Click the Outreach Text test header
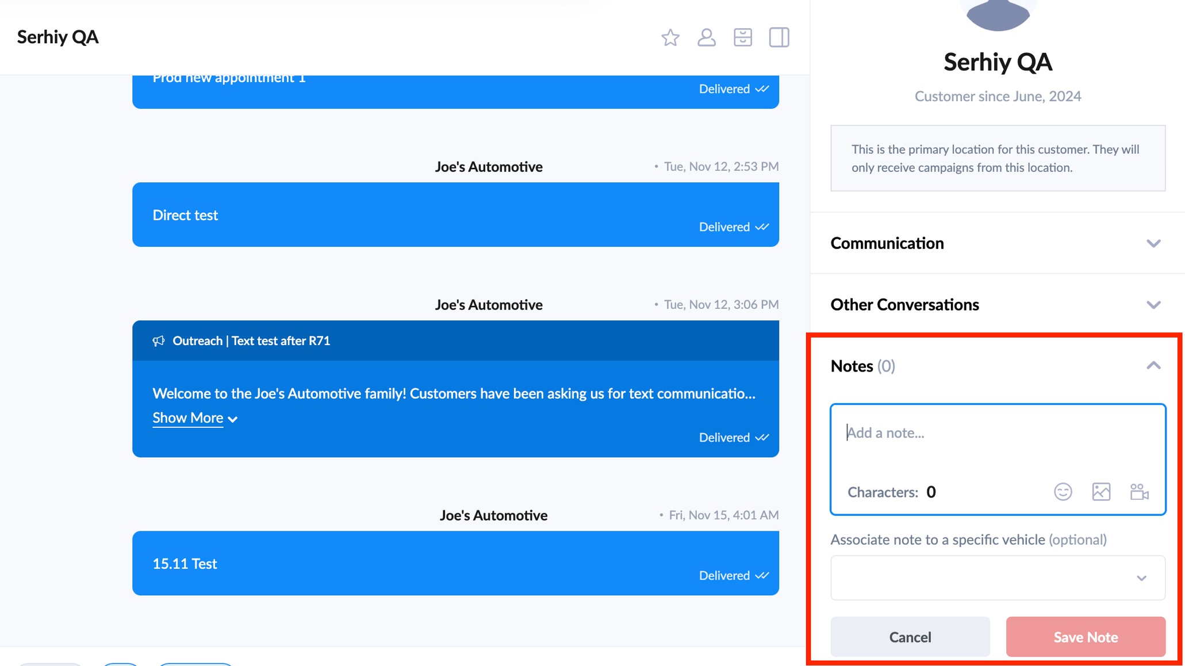Image resolution: width=1185 pixels, height=666 pixels. click(x=251, y=341)
